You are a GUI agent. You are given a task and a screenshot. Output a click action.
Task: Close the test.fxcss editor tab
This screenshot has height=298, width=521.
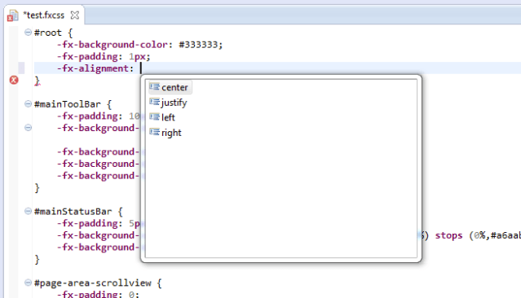[x=75, y=15]
